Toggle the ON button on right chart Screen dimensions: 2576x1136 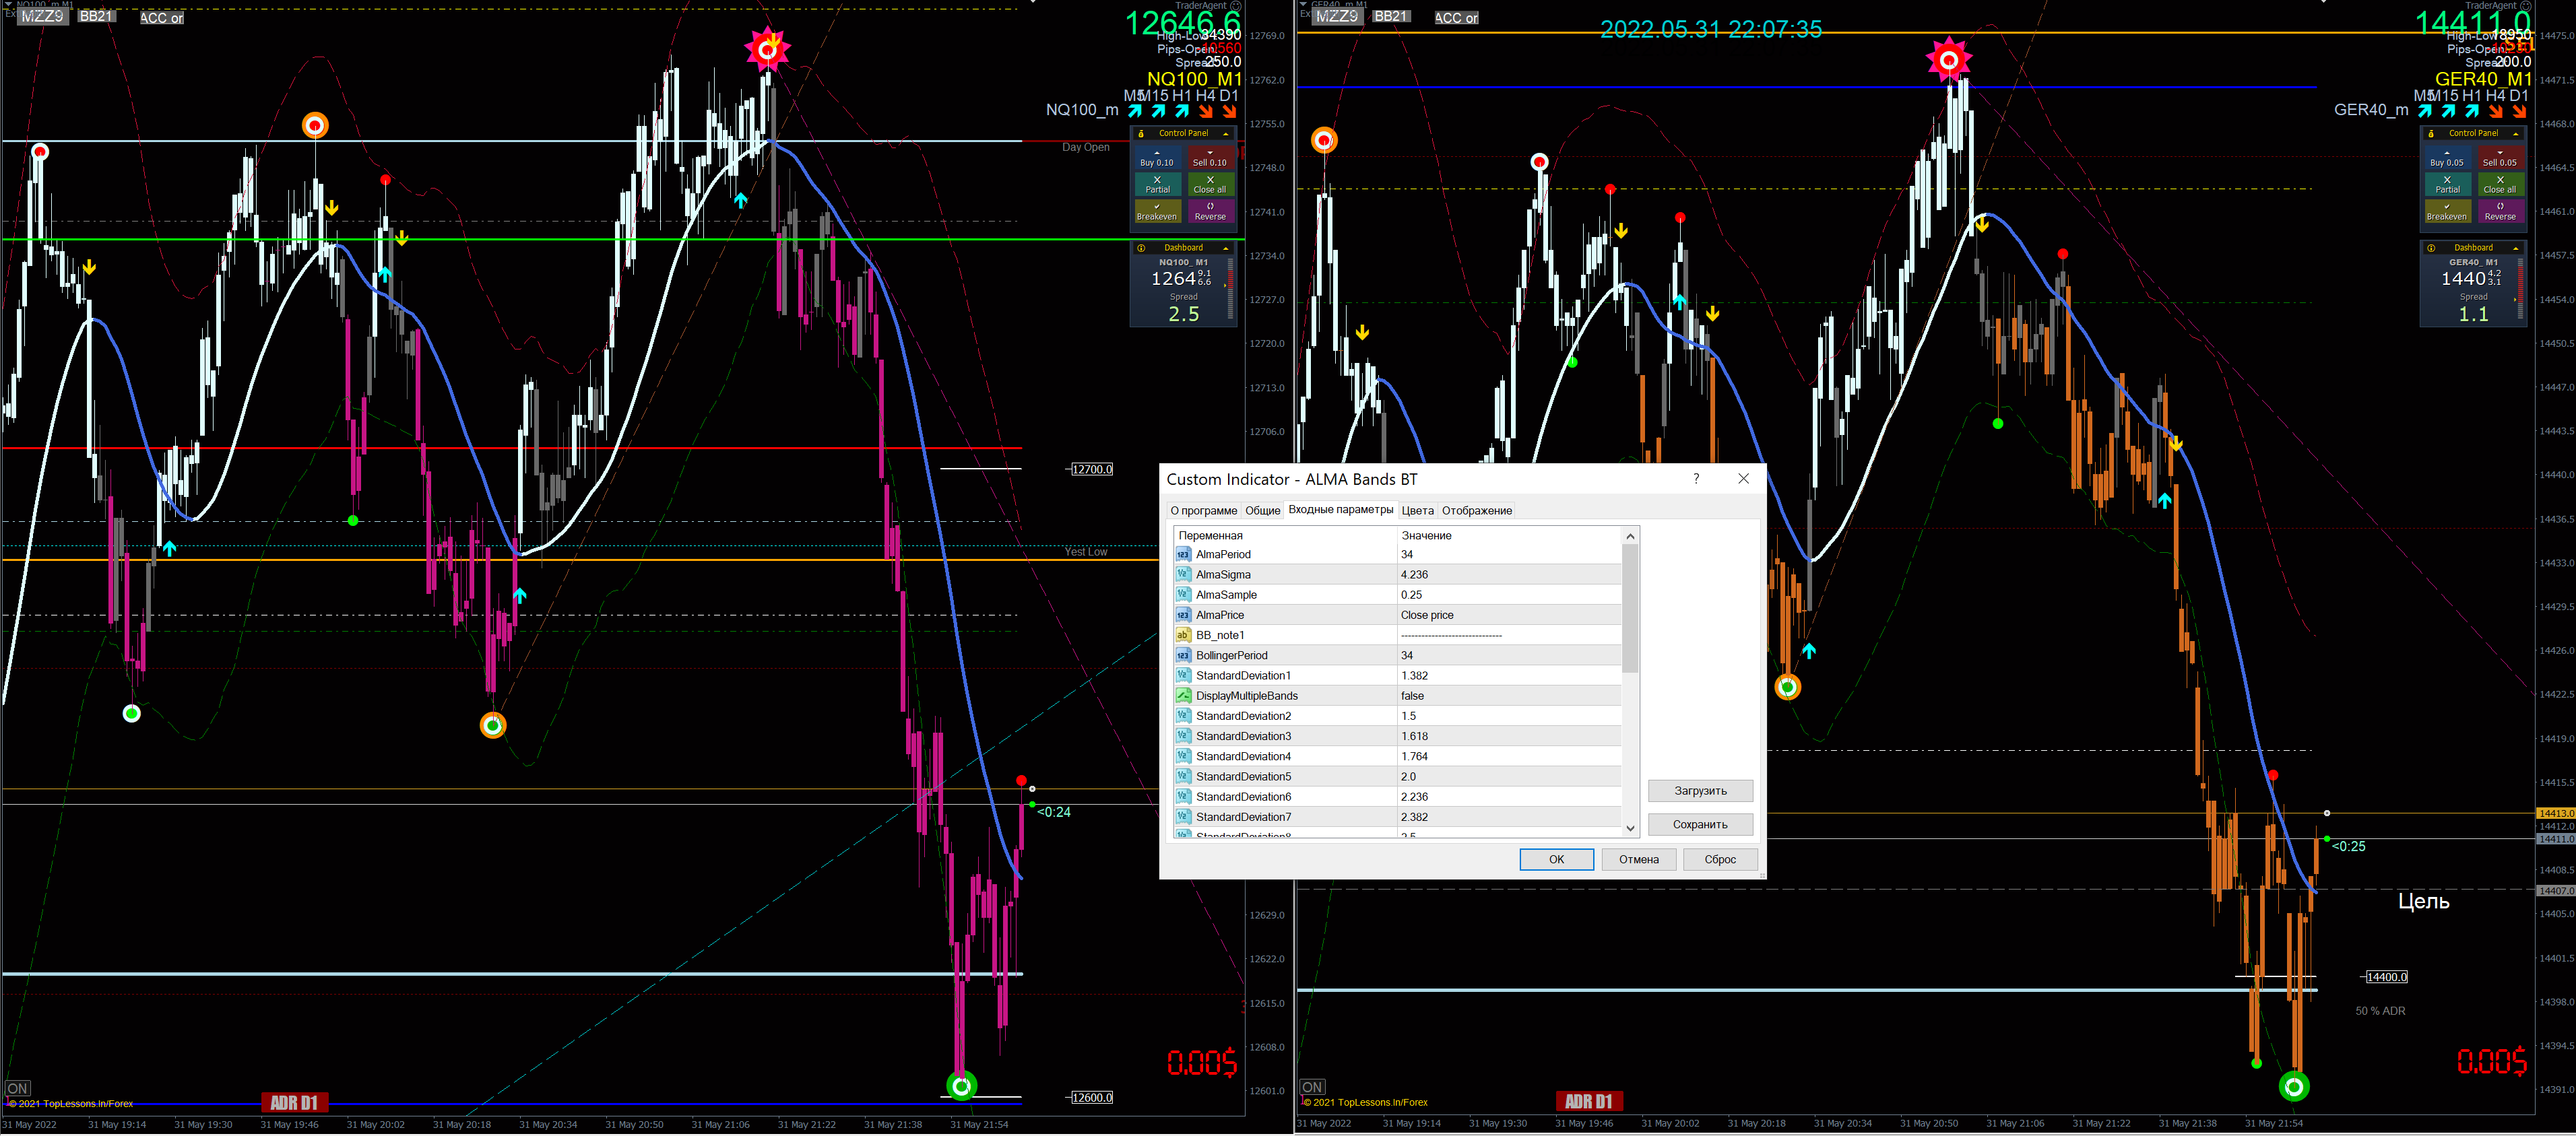pos(1312,1087)
